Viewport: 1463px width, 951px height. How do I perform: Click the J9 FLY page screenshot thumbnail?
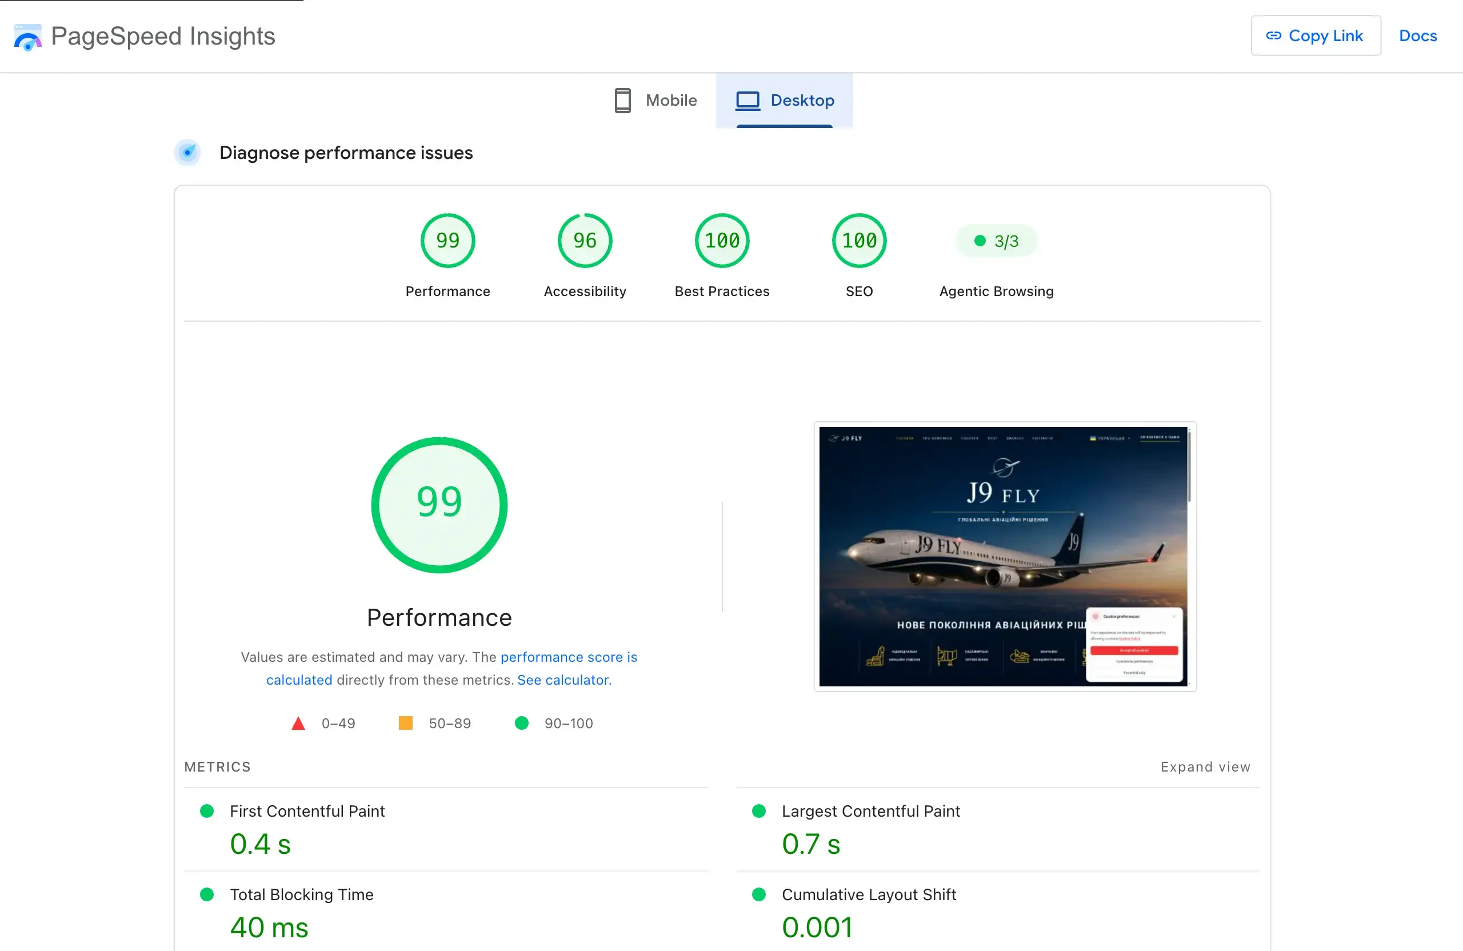(x=1005, y=556)
